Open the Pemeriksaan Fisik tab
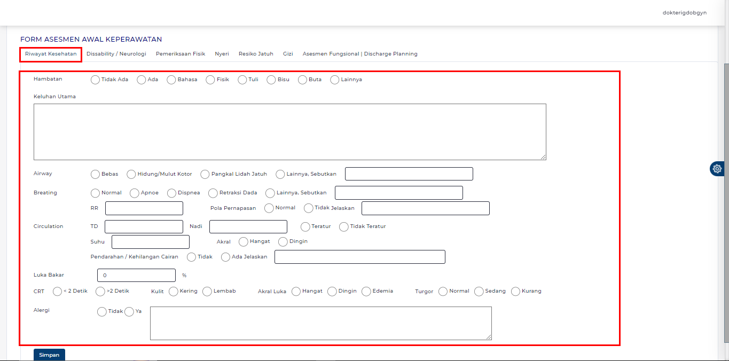The width and height of the screenshot is (729, 361). click(181, 54)
